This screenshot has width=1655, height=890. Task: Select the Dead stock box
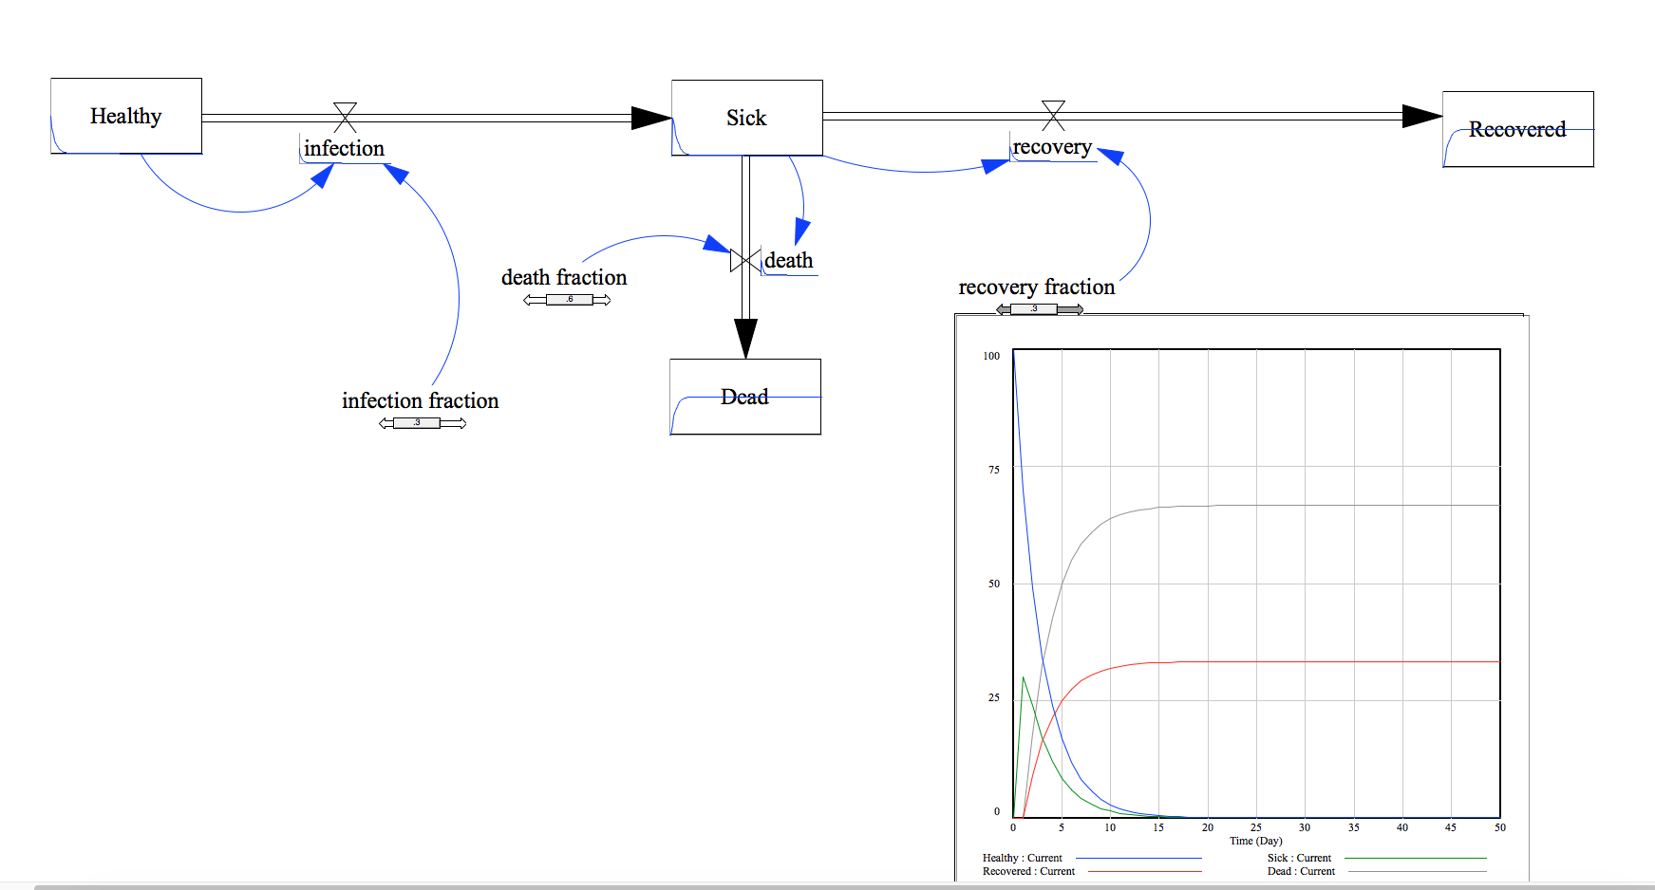point(745,397)
